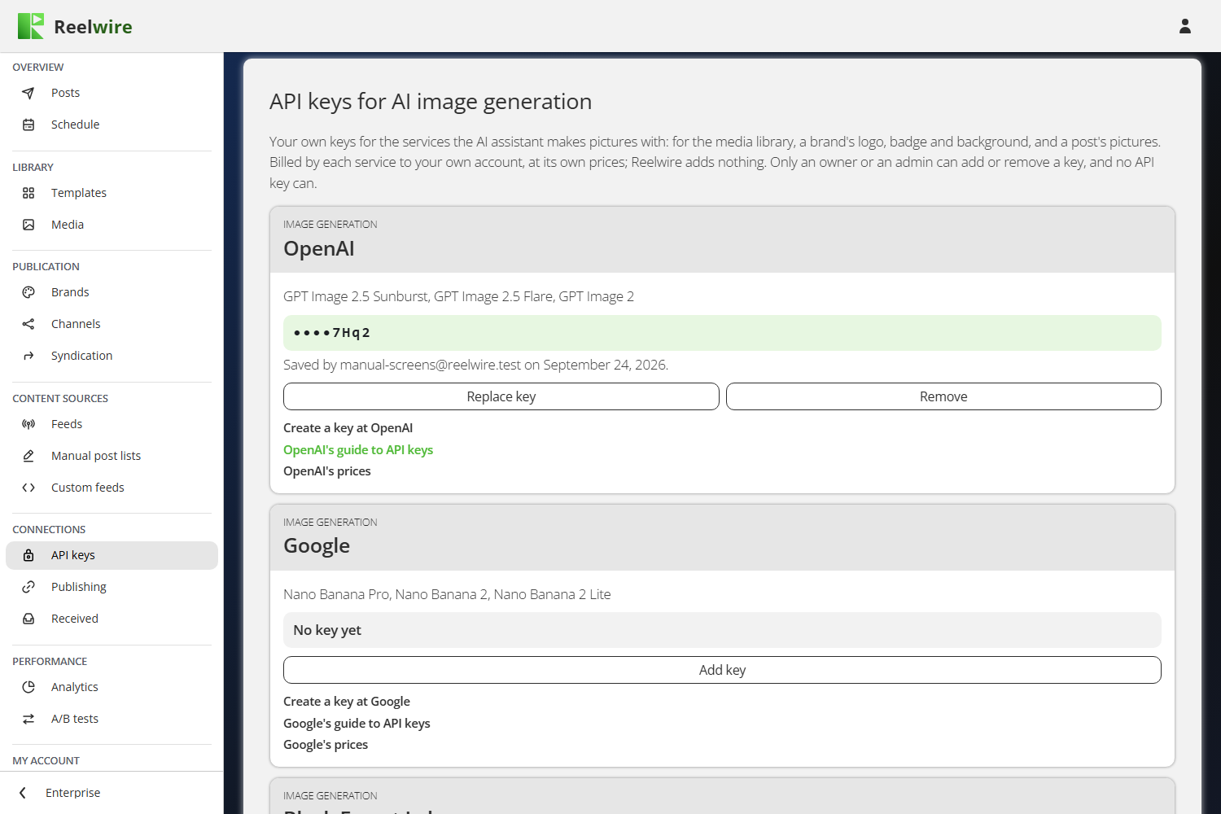Go to Custom feeds

(112, 488)
